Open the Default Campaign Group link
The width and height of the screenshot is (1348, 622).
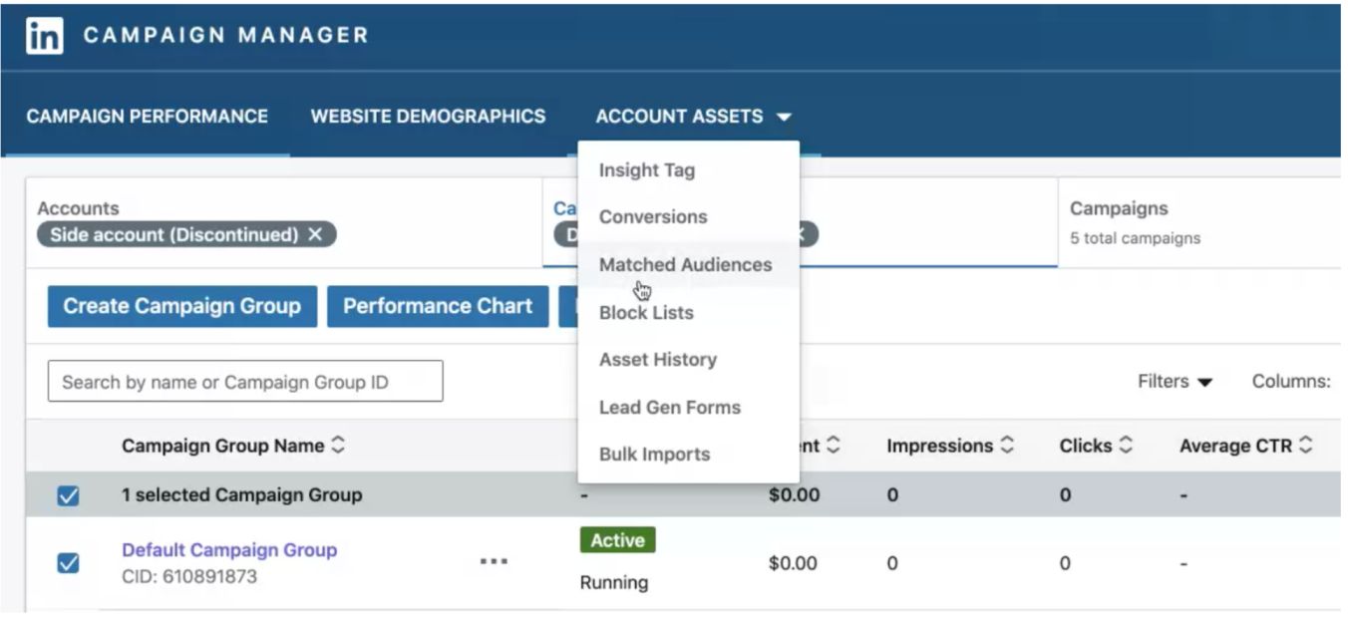(x=229, y=550)
